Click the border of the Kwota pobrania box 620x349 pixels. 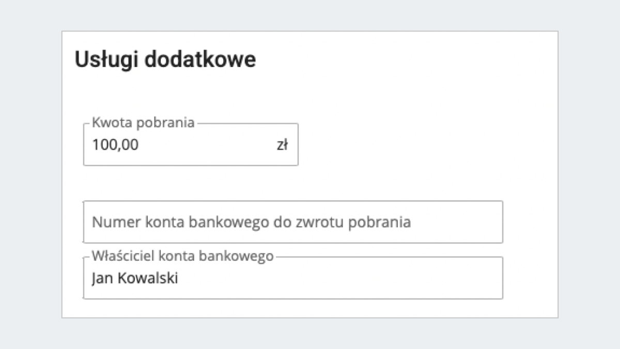click(191, 165)
